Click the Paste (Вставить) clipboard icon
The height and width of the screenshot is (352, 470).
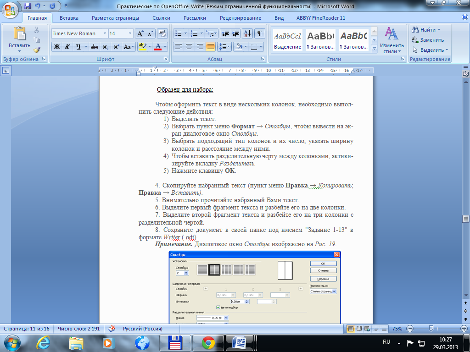pyautogui.click(x=19, y=33)
